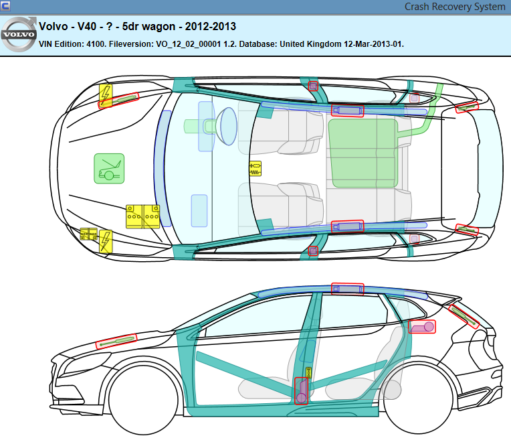Click the vehicle title 'Volvo - V40 - ? - 5dr wagon - 2012-2013'
Screen dimensions: 511x440
pos(137,26)
